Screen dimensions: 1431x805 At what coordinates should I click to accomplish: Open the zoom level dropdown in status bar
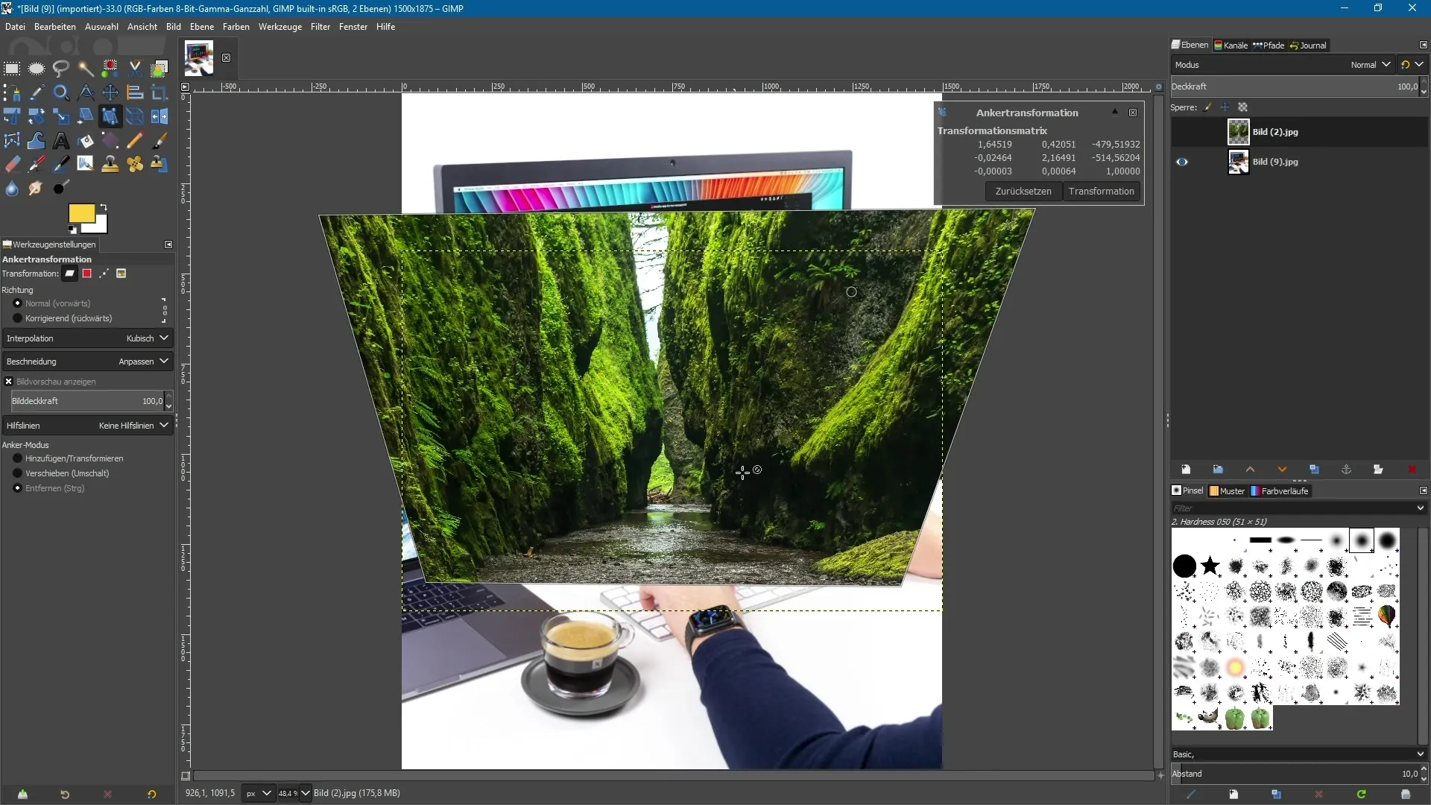coord(306,793)
